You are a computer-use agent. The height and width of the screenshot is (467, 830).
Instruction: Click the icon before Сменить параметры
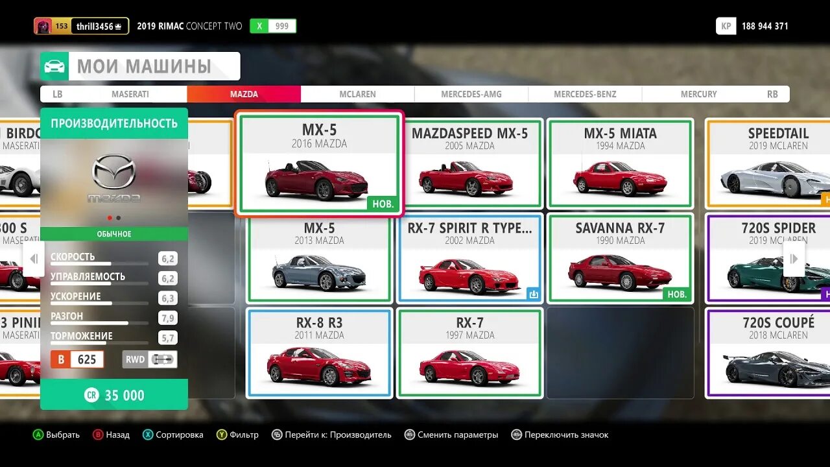coord(409,435)
